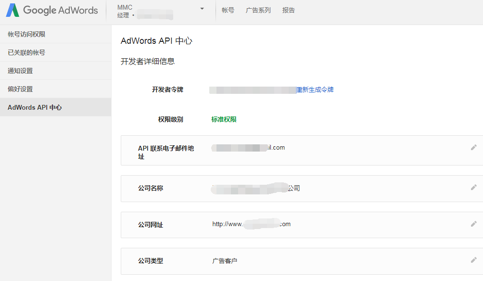Image resolution: width=483 pixels, height=281 pixels.
Task: Edit the 公司网址 using the pencil icon
Action: click(x=474, y=223)
